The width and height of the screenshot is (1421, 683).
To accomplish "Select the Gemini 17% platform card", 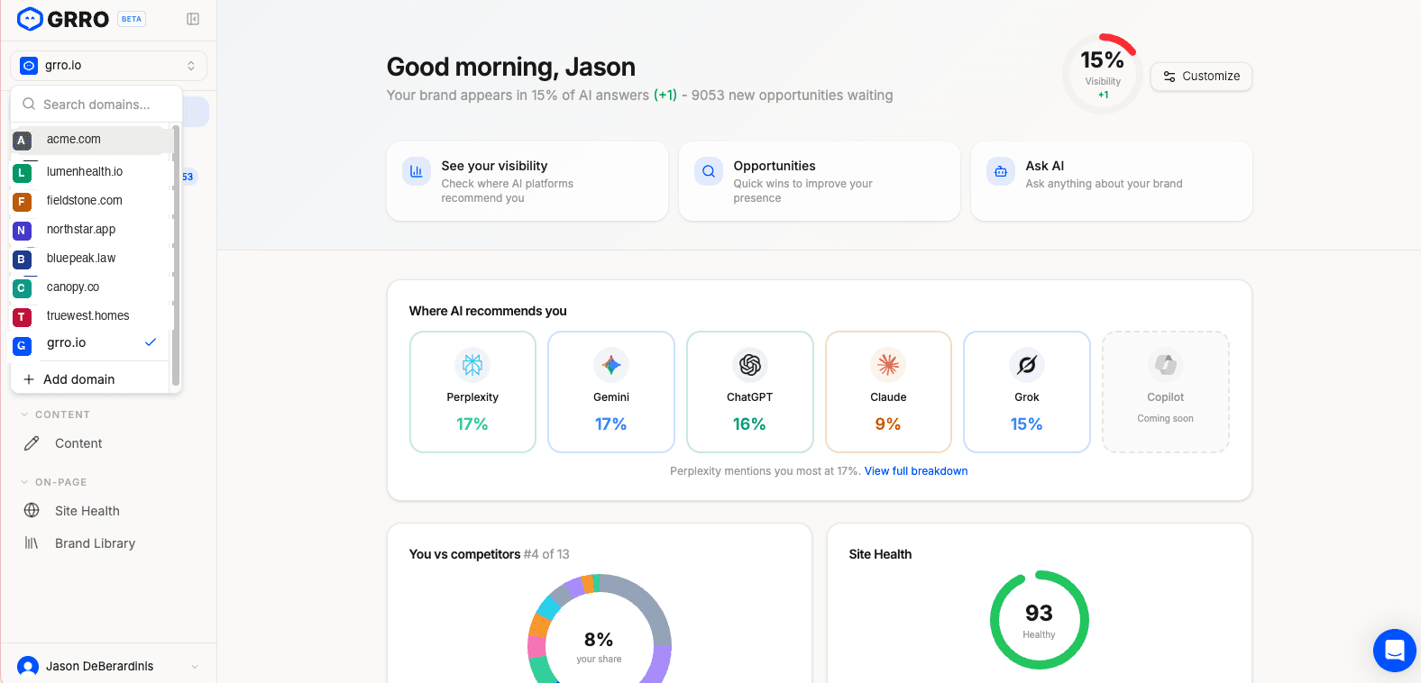I will pyautogui.click(x=611, y=392).
